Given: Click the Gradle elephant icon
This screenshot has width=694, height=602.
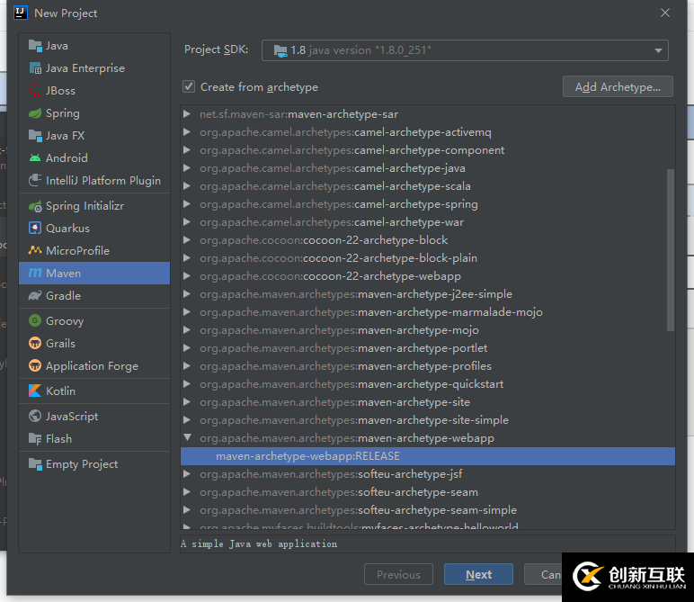Looking at the screenshot, I should [35, 296].
